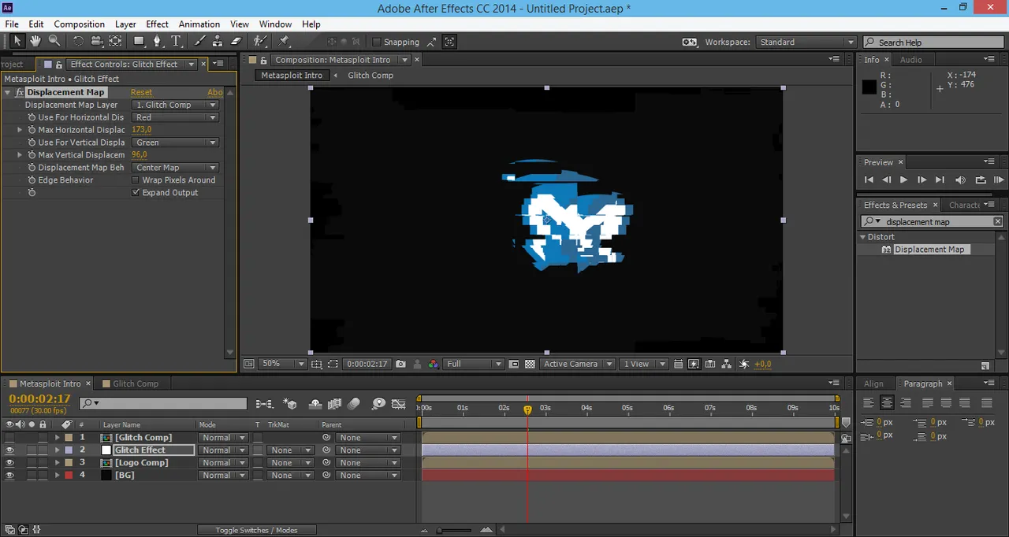This screenshot has height=537, width=1009.
Task: Select the Horizontal Type tool
Action: tap(177, 41)
